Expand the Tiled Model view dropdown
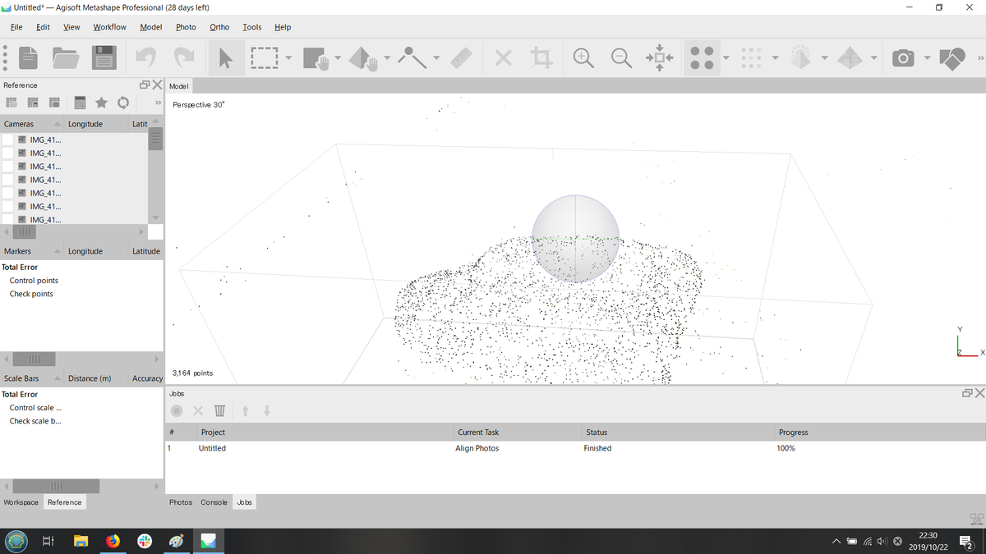986x554 pixels. click(x=873, y=57)
